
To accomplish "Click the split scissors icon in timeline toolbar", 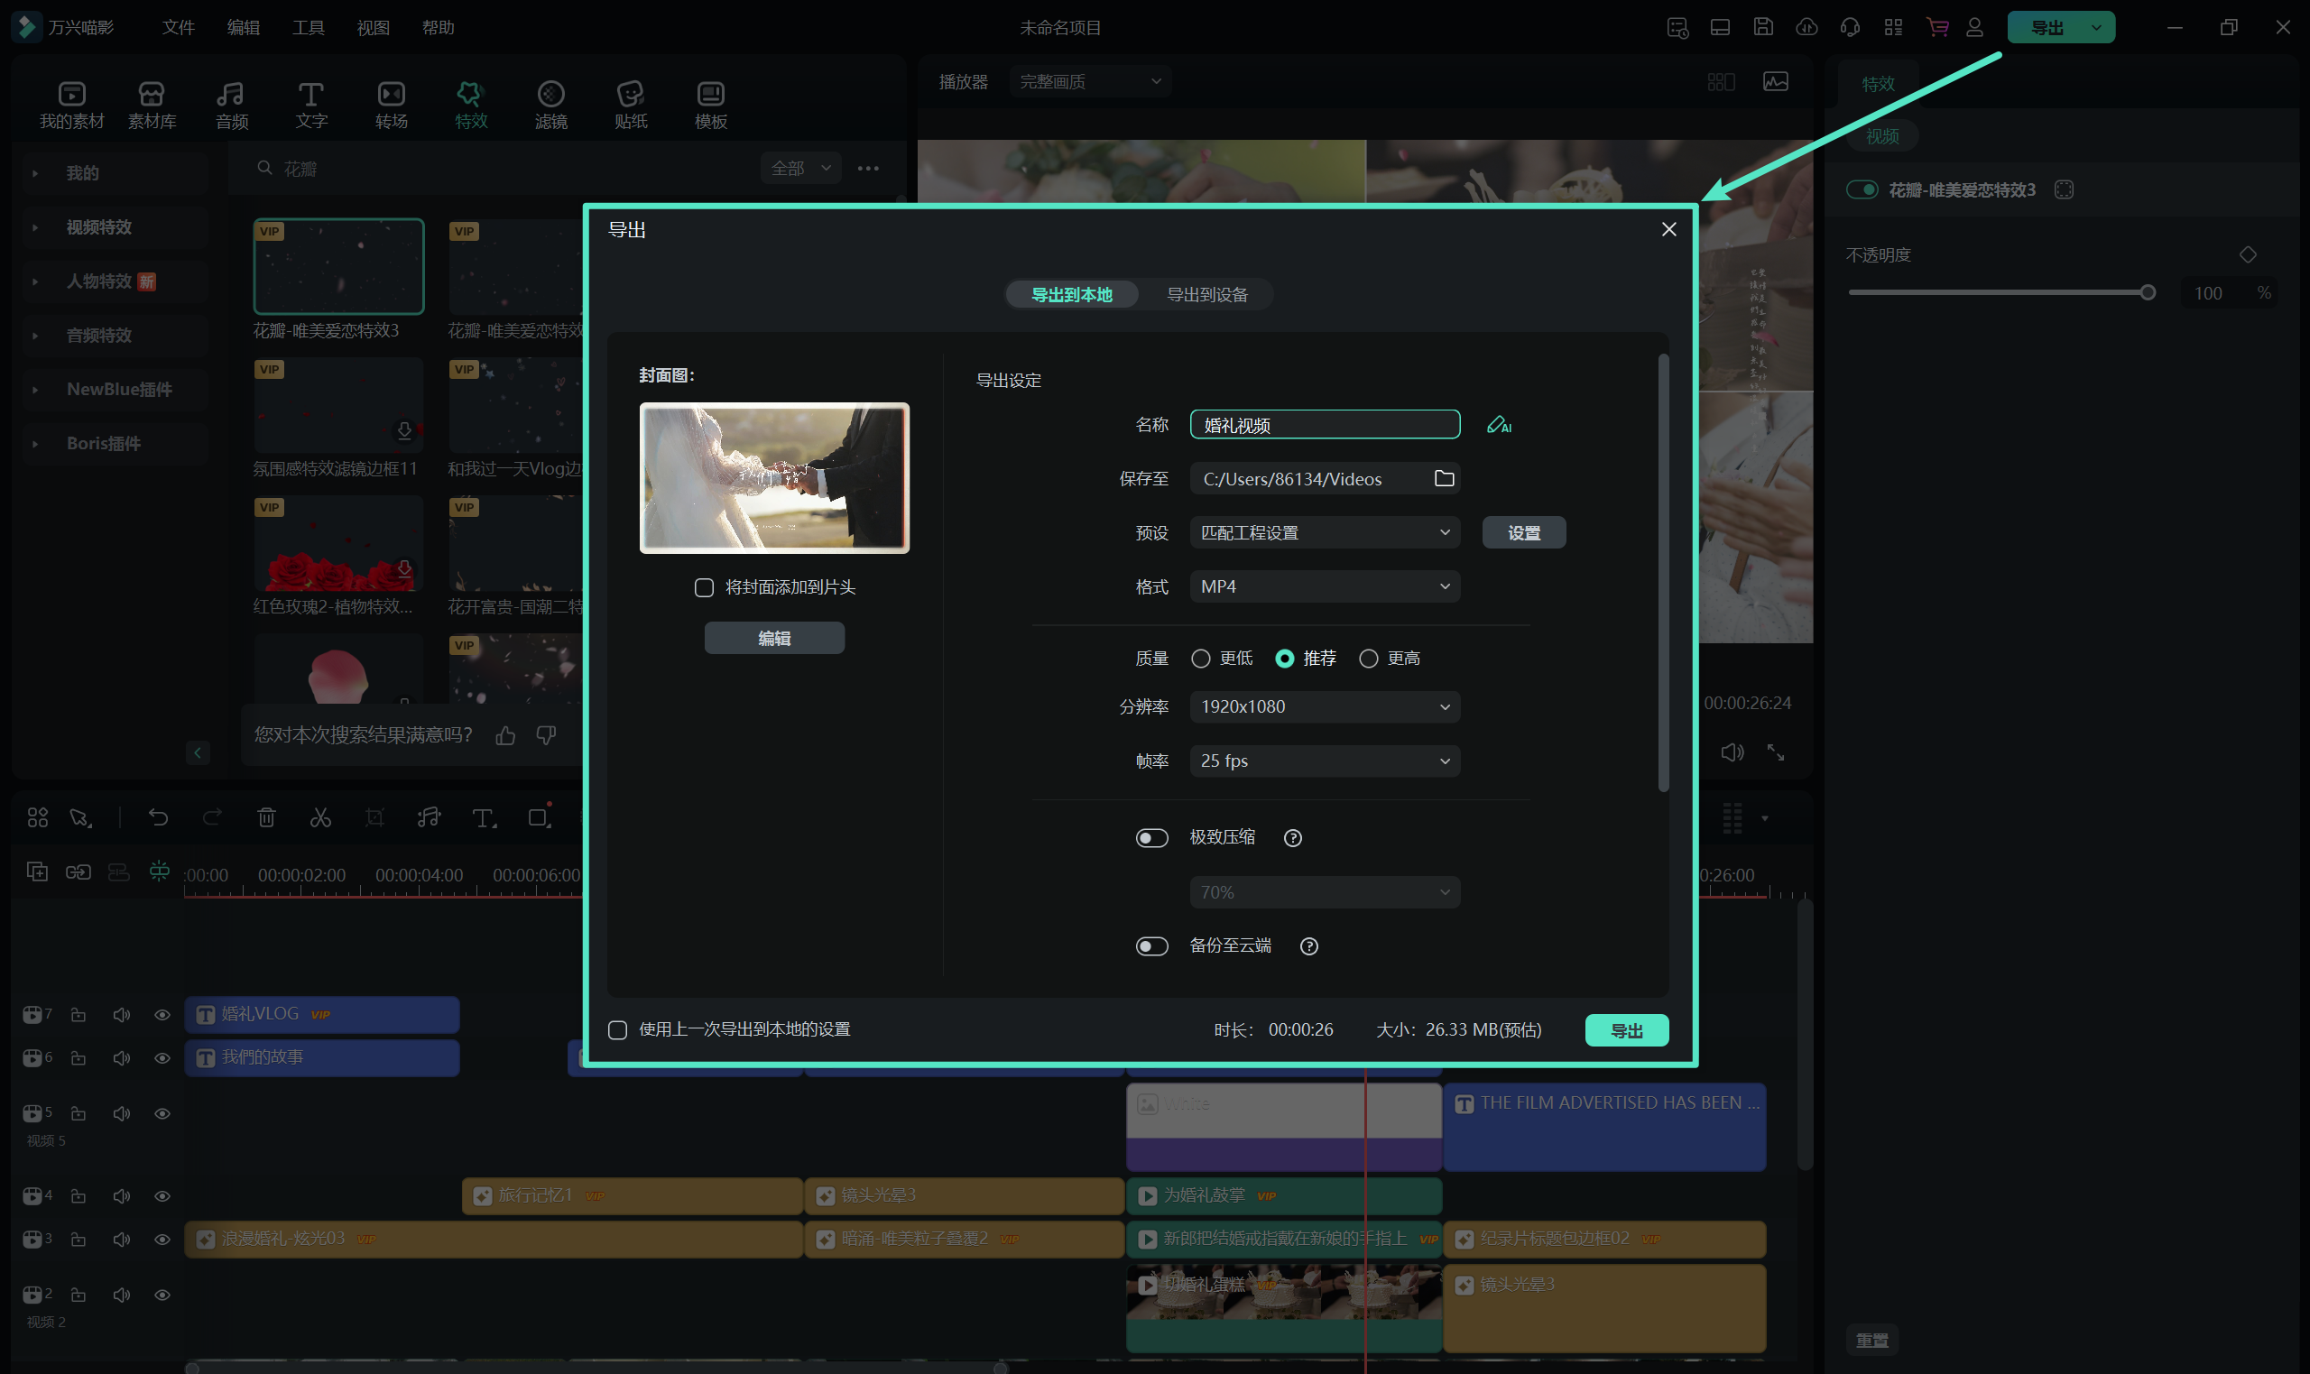I will (x=320, y=817).
